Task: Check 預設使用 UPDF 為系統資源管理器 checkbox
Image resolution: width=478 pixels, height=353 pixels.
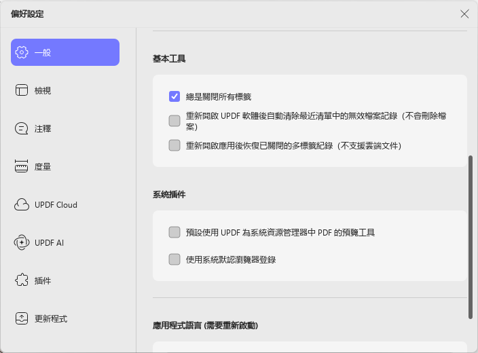Action: (174, 232)
